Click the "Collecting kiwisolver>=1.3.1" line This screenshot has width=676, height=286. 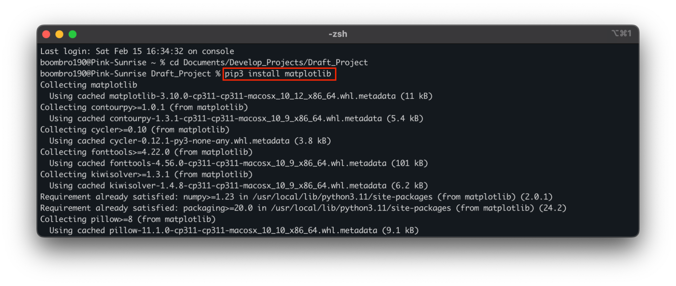tap(146, 175)
